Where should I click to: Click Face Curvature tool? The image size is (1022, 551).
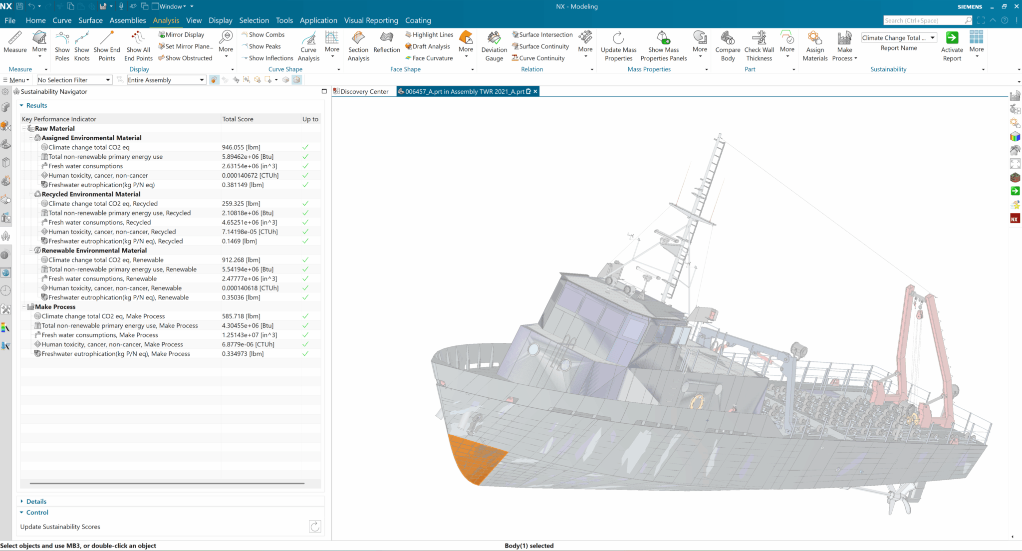click(x=429, y=58)
